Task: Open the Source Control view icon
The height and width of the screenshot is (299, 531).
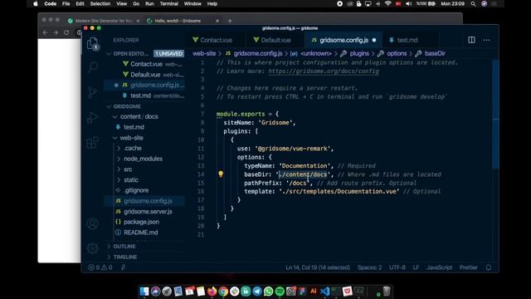Action: [x=92, y=92]
